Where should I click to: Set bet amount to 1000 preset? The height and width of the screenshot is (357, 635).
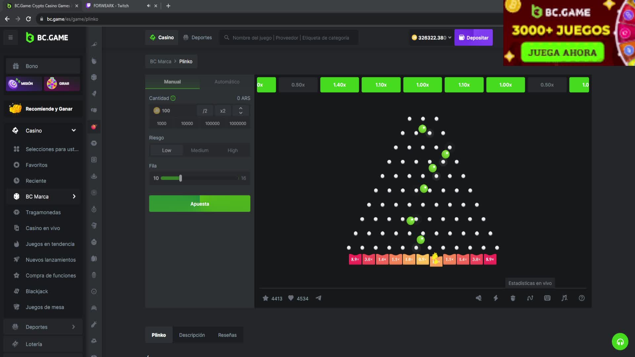[161, 123]
